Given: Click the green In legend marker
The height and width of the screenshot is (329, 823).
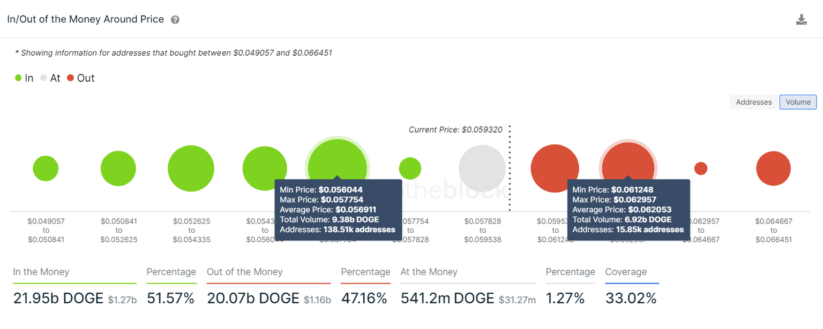Looking at the screenshot, I should point(18,78).
